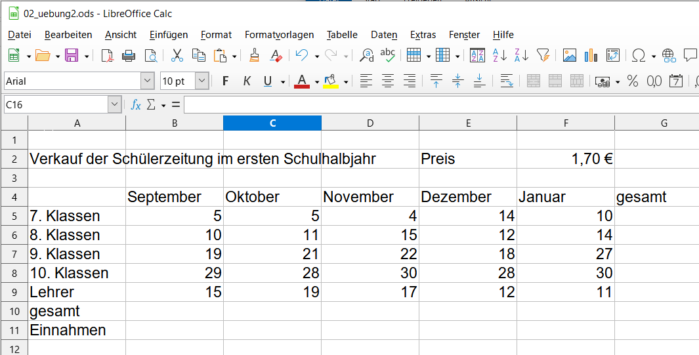This screenshot has height=355, width=699.
Task: Expand the Arial font name dropdown
Action: click(148, 81)
